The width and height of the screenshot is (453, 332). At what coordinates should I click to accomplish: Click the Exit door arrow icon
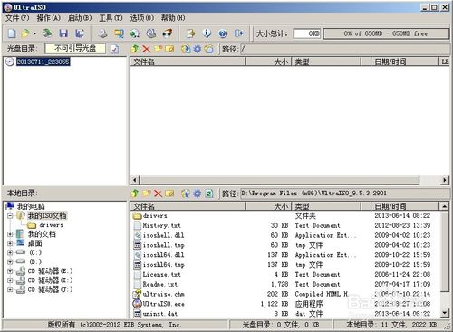pyautogui.click(x=239, y=33)
